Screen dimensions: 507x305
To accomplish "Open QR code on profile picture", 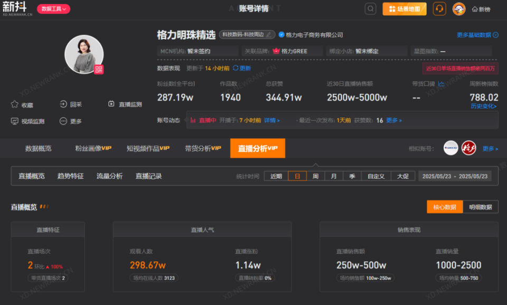I will point(99,69).
